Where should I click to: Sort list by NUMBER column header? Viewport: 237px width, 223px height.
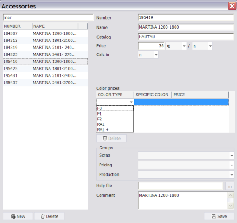(17, 26)
